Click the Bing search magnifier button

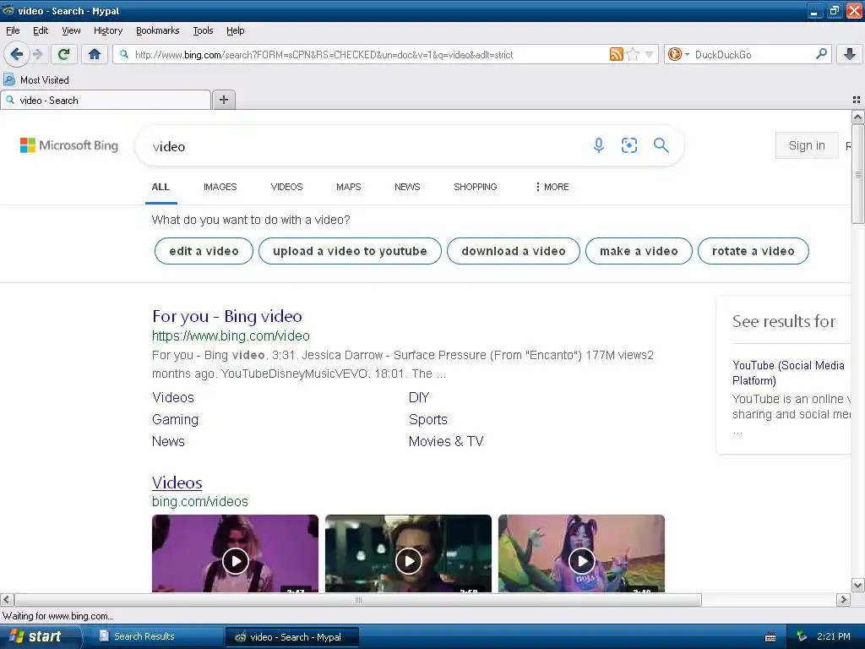coord(661,145)
